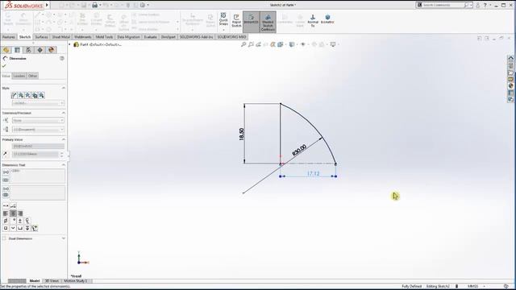Open the Weldments tab
This screenshot has height=290, width=516.
(x=82, y=37)
